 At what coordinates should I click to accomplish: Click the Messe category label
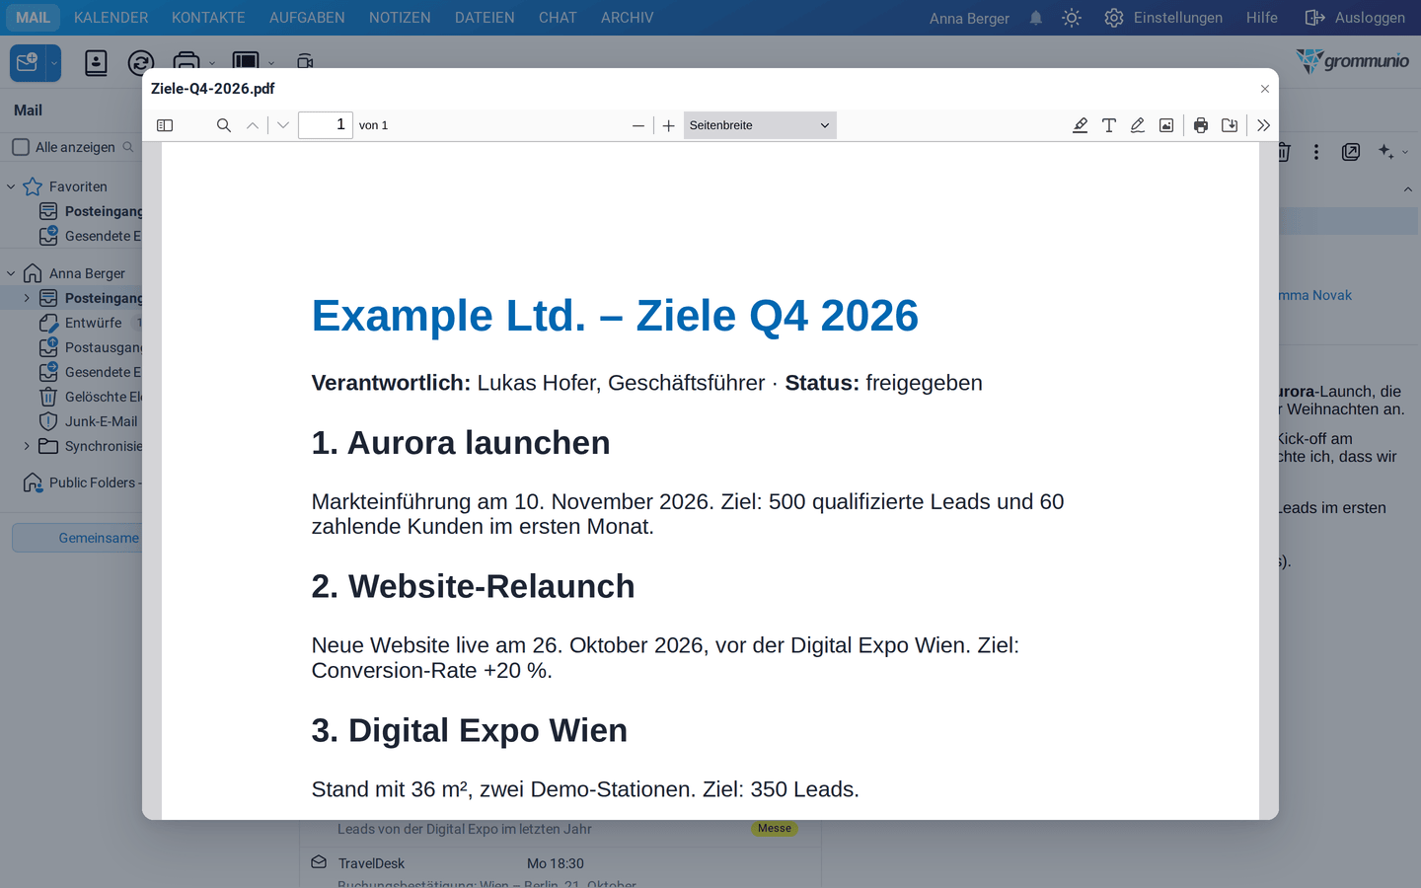click(x=775, y=829)
